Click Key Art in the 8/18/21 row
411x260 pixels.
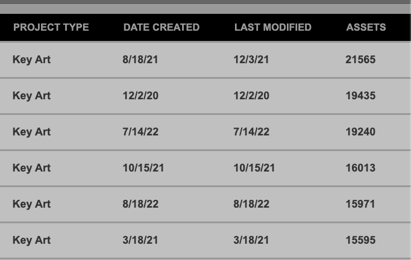pos(31,60)
